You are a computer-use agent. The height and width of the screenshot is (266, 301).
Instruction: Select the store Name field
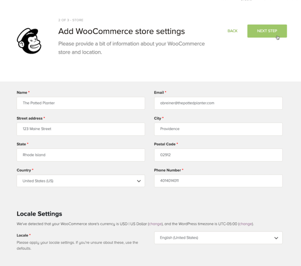[81, 103]
